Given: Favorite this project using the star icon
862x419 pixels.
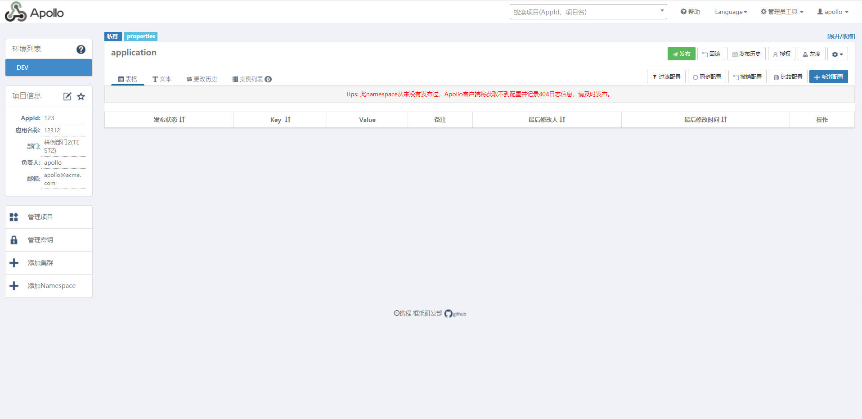Looking at the screenshot, I should tap(81, 96).
